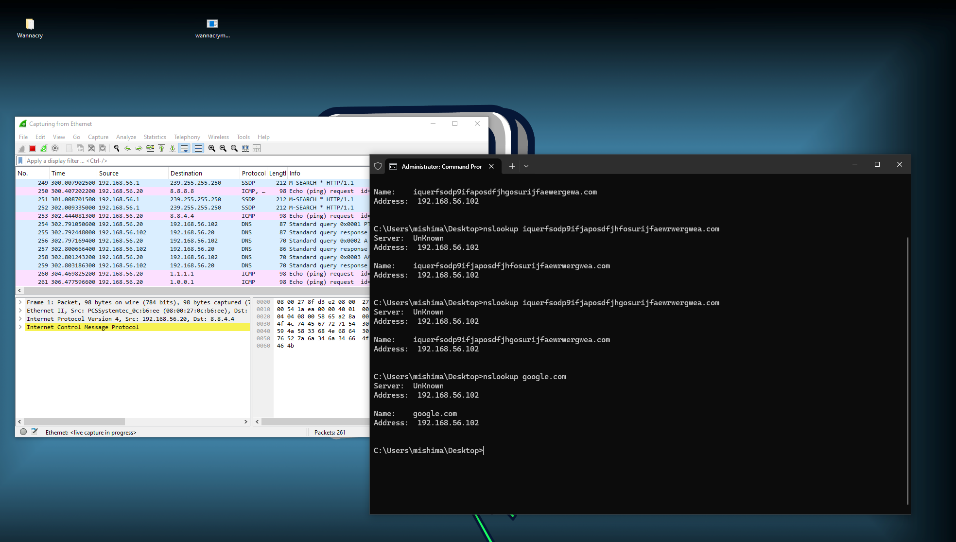The image size is (956, 542).
Task: Select packet 261 ping to 1.0.0.1
Action: click(x=193, y=282)
